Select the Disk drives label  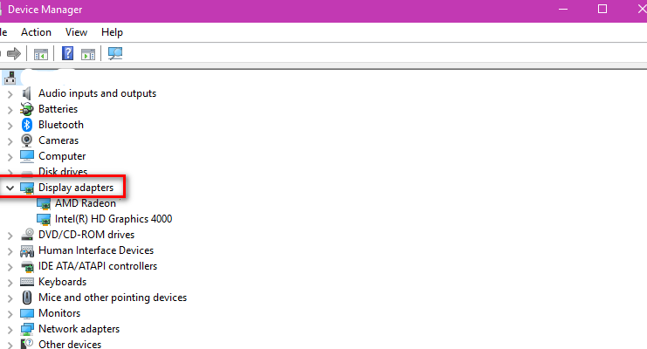(63, 171)
